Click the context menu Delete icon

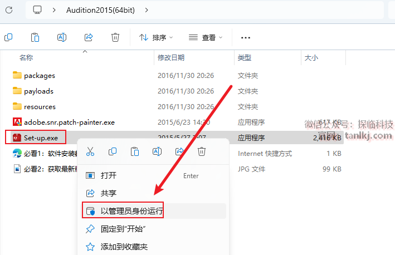pyautogui.click(x=202, y=151)
